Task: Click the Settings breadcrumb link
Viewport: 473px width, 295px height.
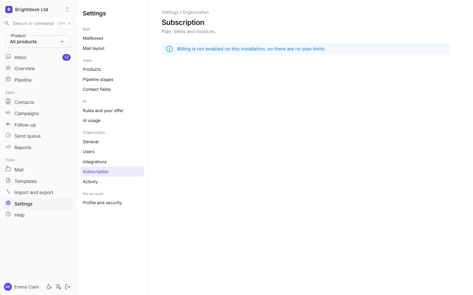Action: (x=170, y=12)
